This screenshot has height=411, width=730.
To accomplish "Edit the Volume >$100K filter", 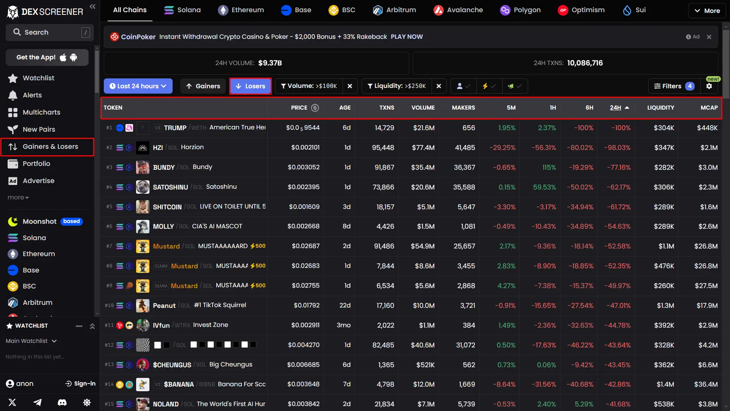I will tap(309, 86).
